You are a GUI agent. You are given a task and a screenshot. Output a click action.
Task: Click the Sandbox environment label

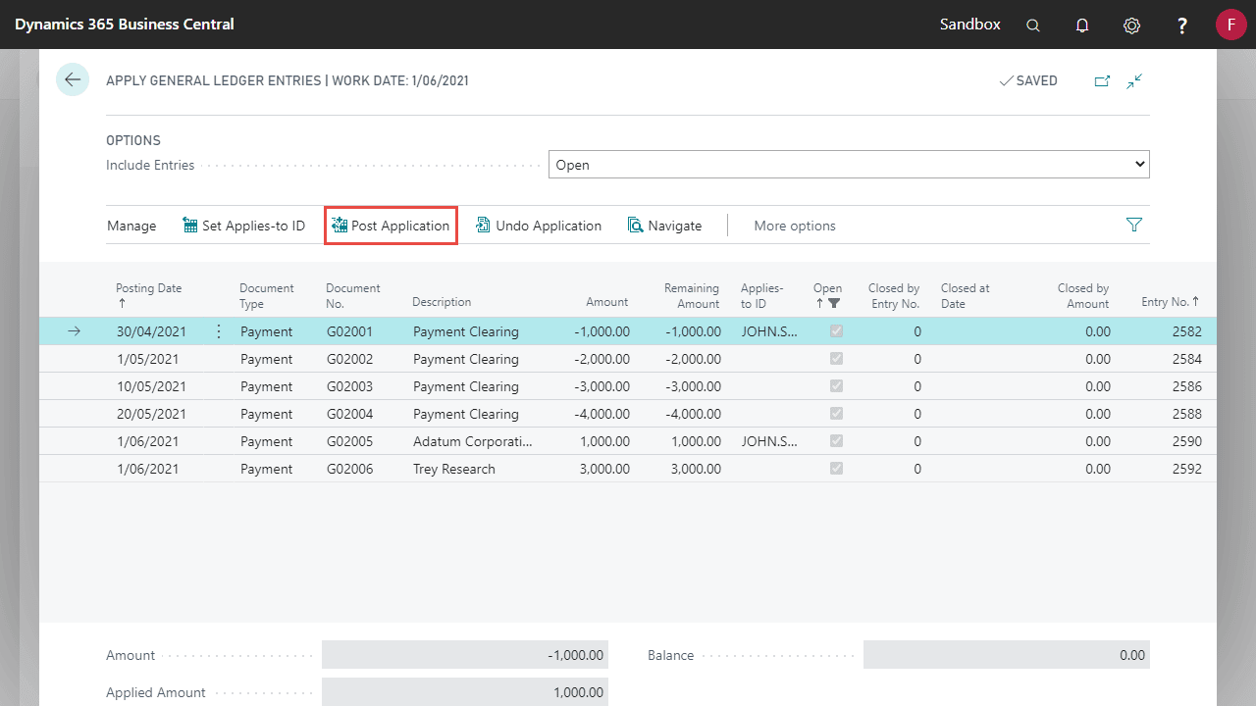click(970, 25)
